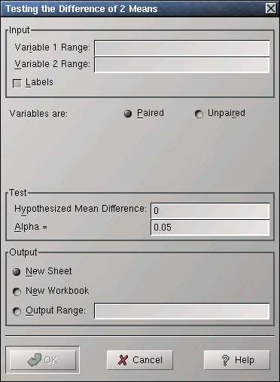Image resolution: width=280 pixels, height=382 pixels.
Task: Click the Output Range text field
Action: point(182,311)
